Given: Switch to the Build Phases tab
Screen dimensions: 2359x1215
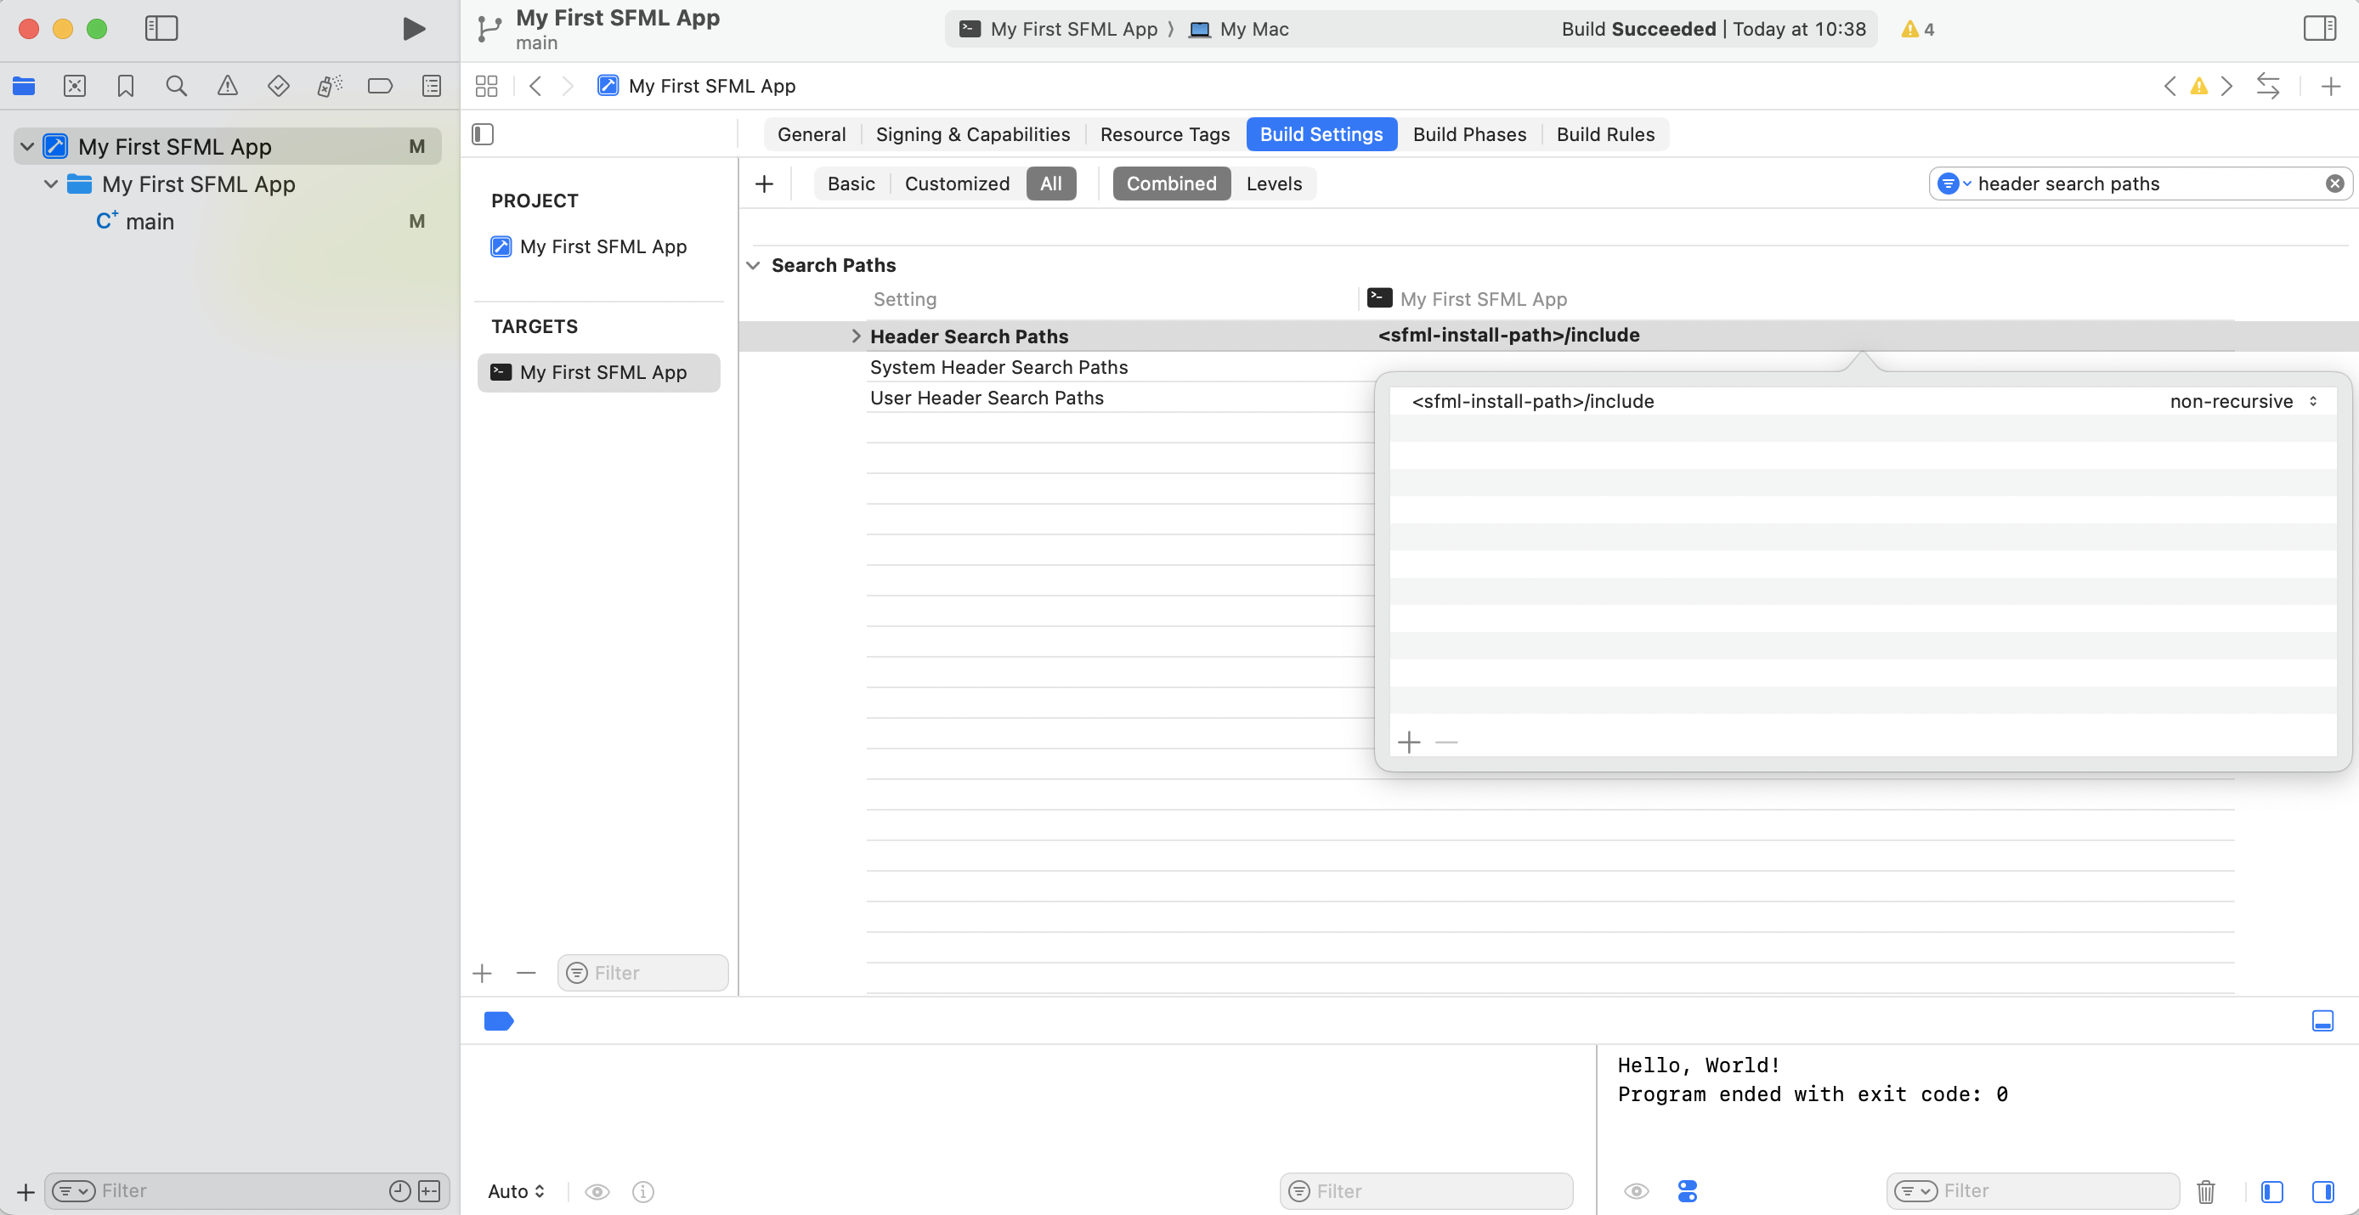Looking at the screenshot, I should pos(1469,133).
